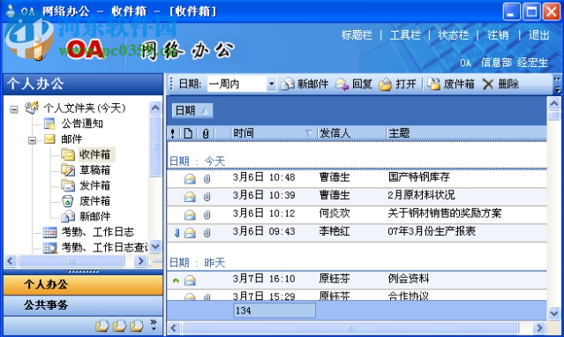Click the navigation pane configure-buttons chevron
The height and width of the screenshot is (337, 564).
coord(154,325)
